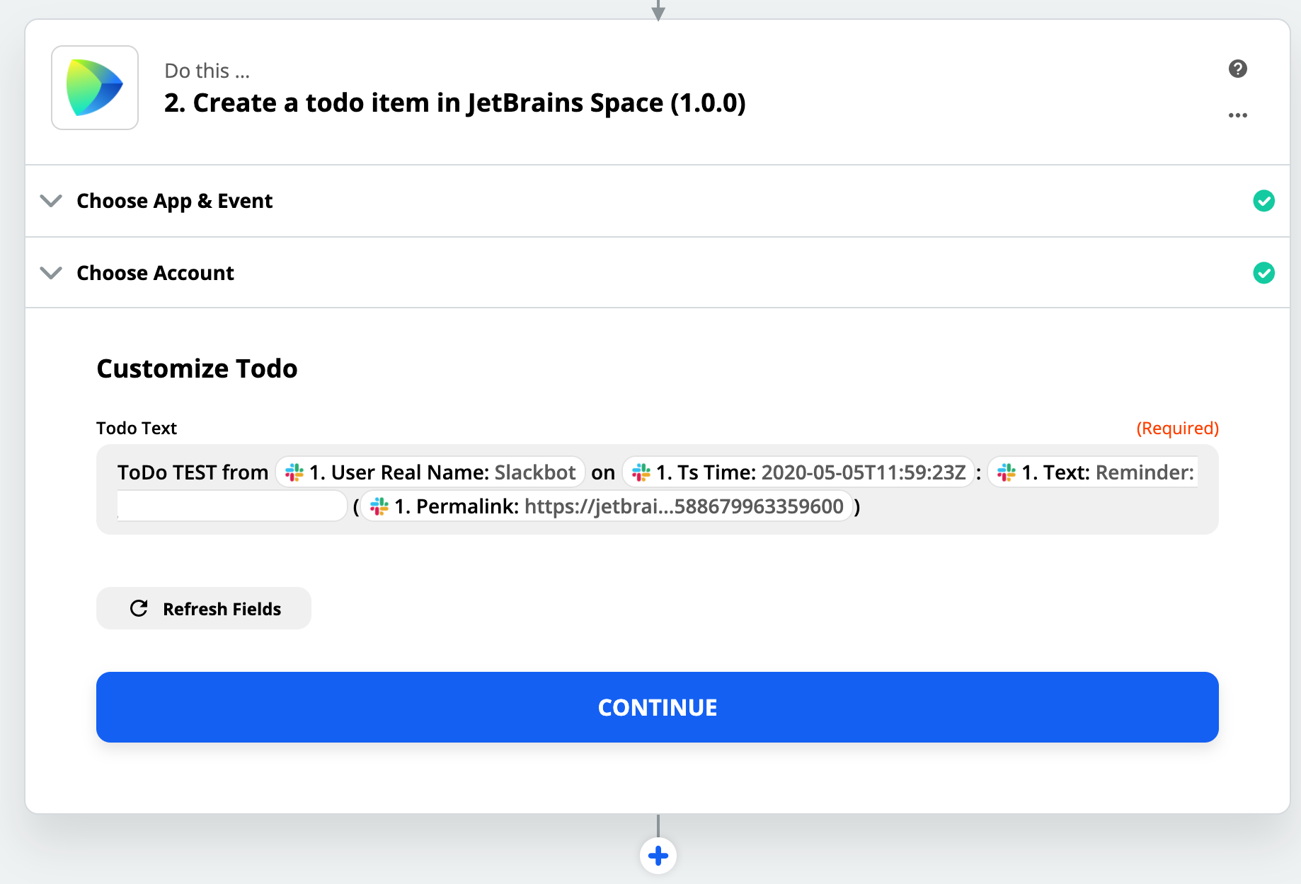The image size is (1301, 884).
Task: Click Slack icon in User Real Name pill
Action: (x=294, y=472)
